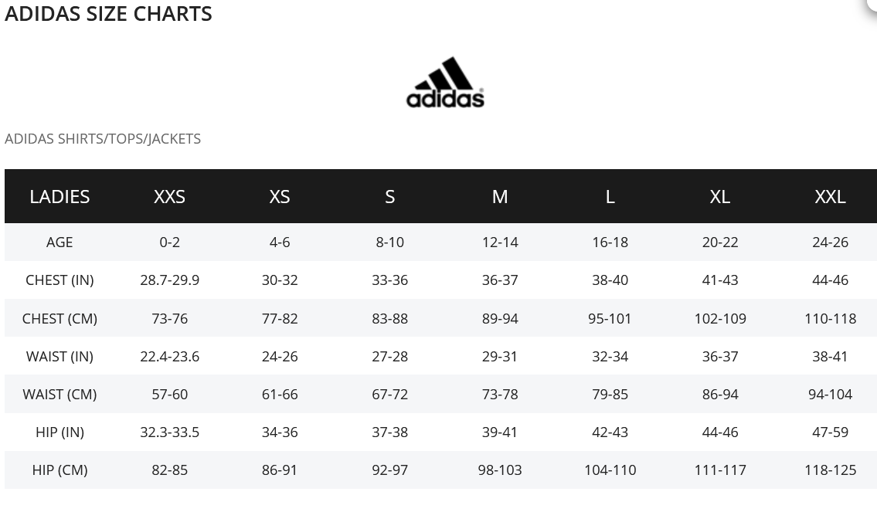877x512 pixels.
Task: Select the LADIES header cell
Action: point(59,197)
